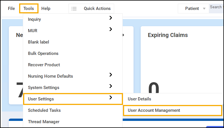Select Scheduled Tasks menu item

tap(44, 110)
